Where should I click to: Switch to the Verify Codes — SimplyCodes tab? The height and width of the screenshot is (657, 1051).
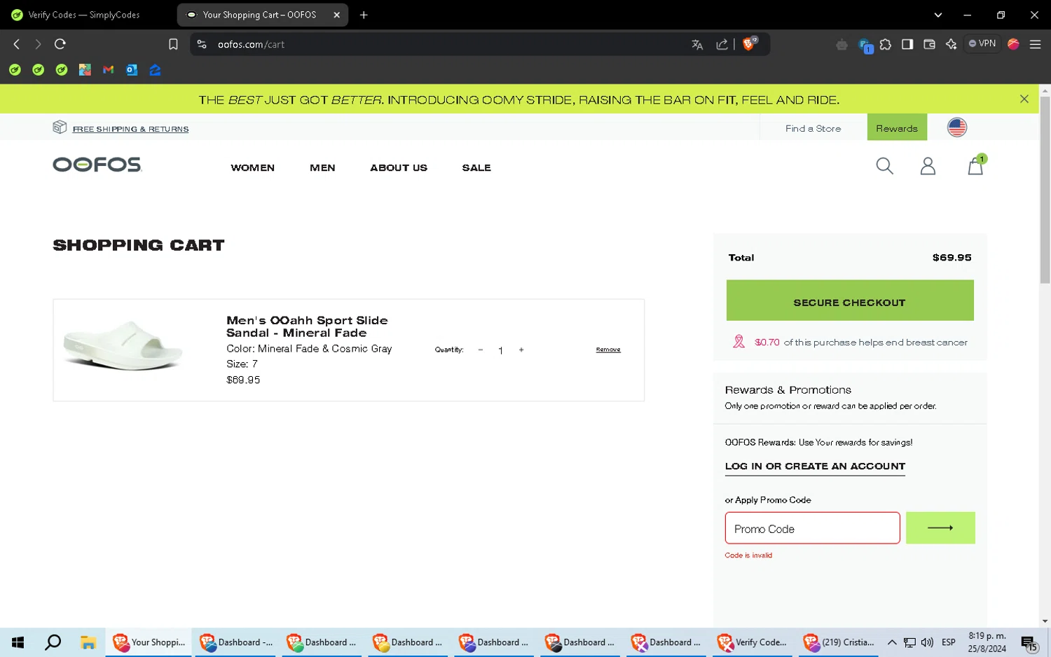pyautogui.click(x=84, y=15)
